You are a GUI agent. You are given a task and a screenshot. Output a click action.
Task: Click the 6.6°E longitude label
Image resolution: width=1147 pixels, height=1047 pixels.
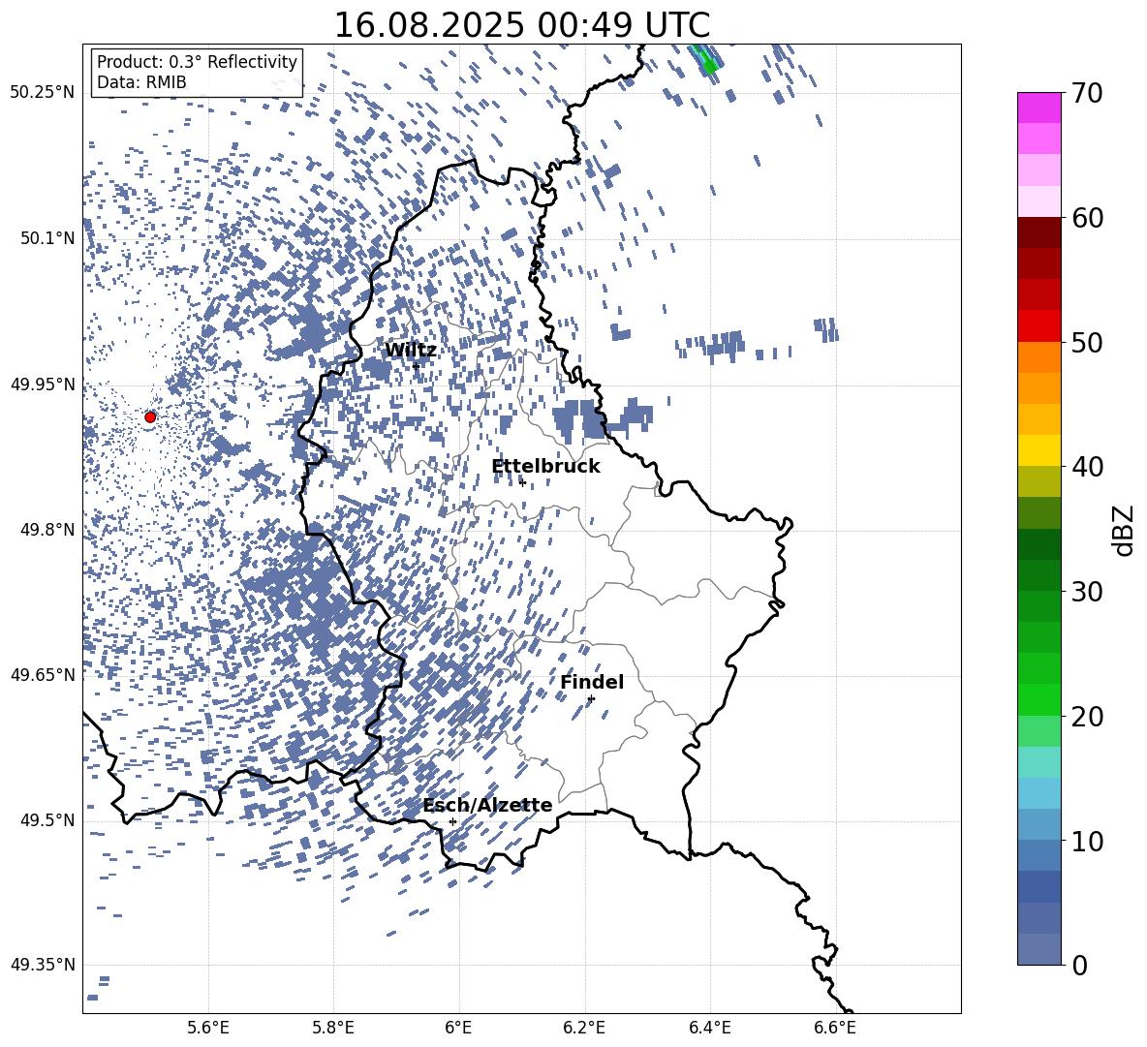835,1028
